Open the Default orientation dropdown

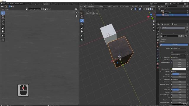click(x=102, y=6)
